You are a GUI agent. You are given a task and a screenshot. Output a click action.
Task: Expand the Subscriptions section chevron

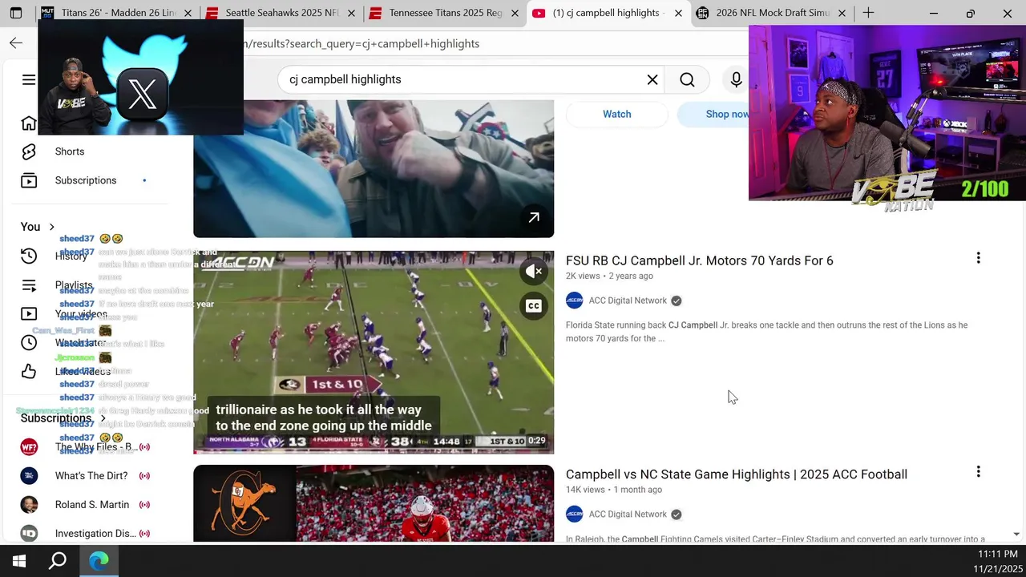103,418
